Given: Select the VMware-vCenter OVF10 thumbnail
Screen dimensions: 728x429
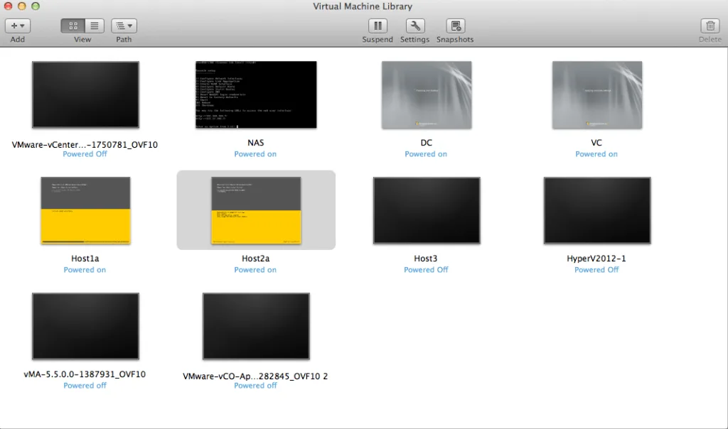Looking at the screenshot, I should 85,94.
